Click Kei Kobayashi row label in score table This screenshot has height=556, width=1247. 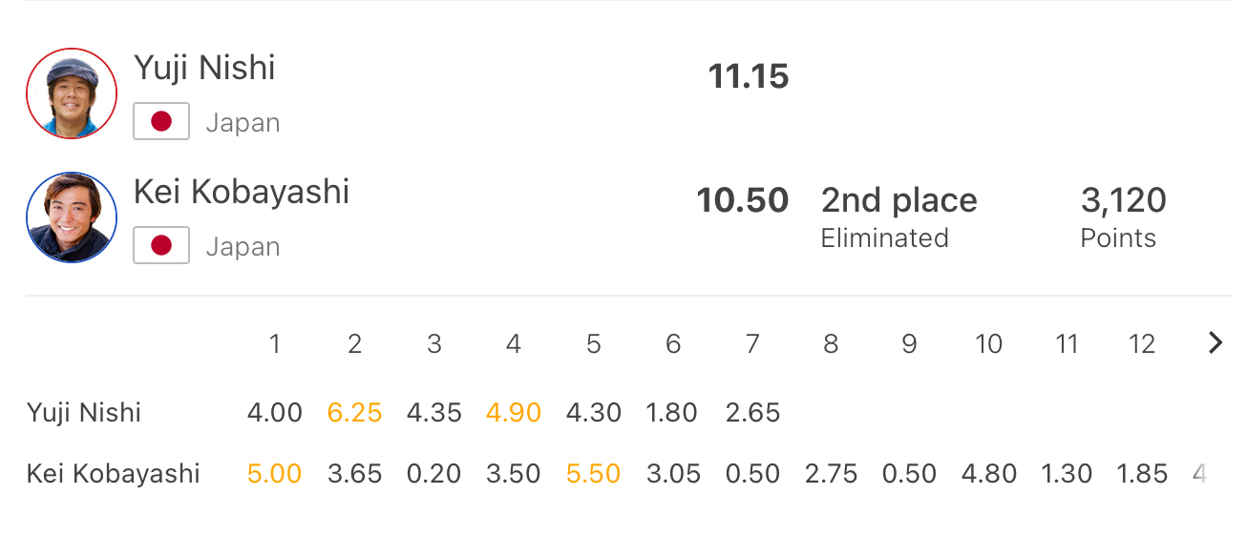[114, 474]
